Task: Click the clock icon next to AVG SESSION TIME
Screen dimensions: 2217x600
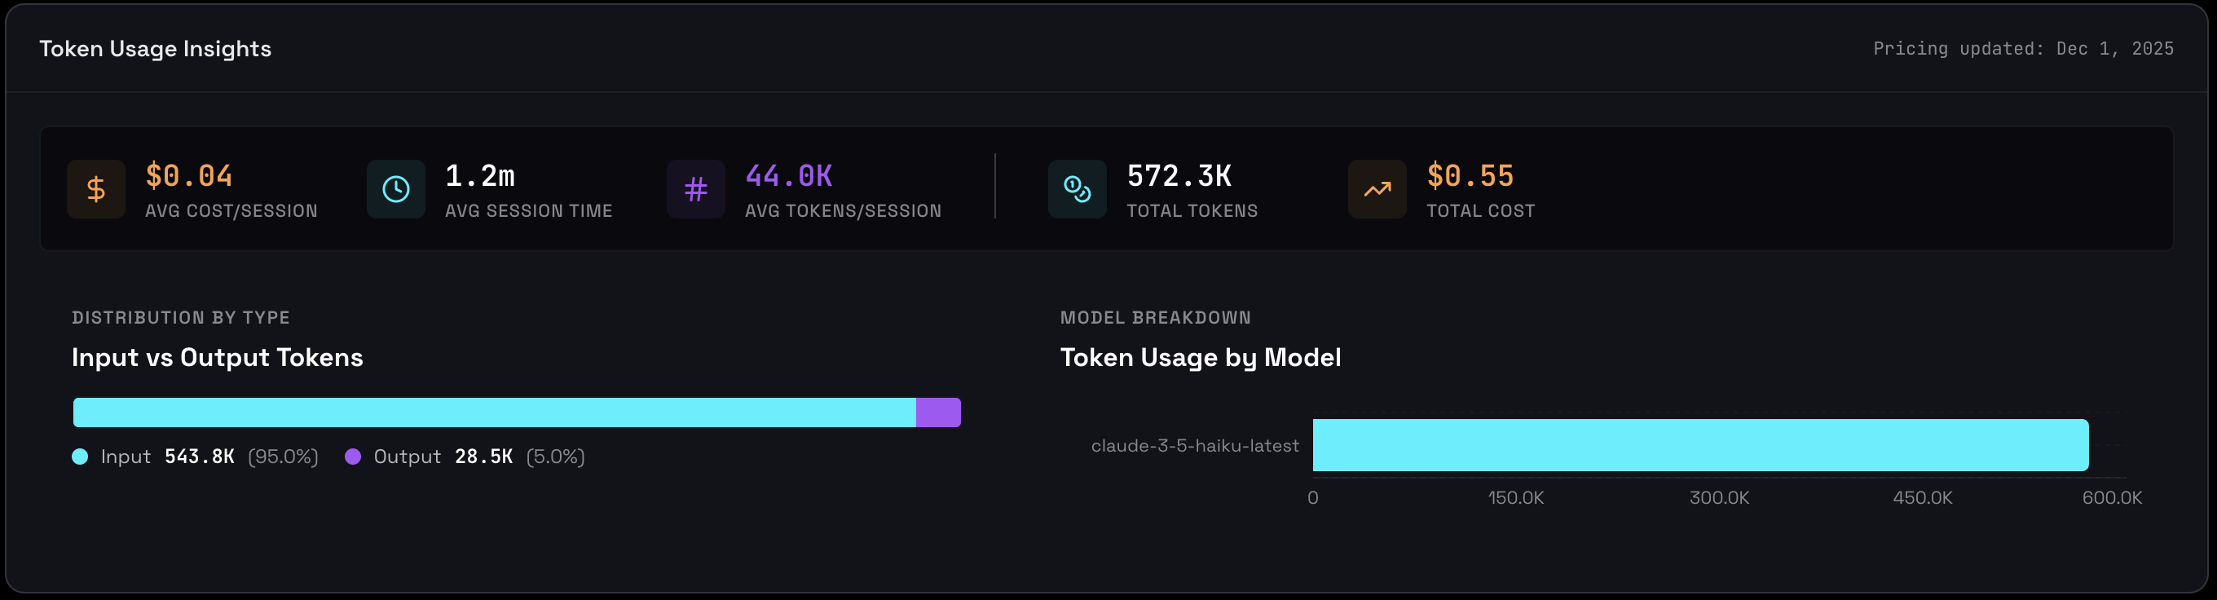Action: click(x=395, y=188)
